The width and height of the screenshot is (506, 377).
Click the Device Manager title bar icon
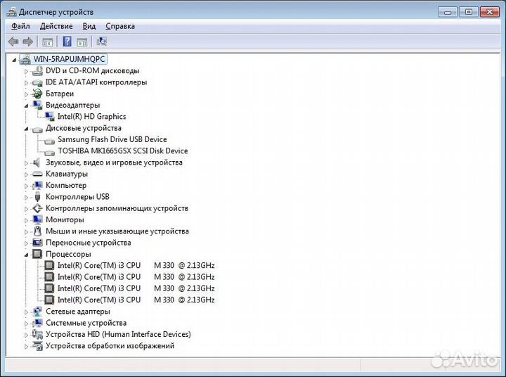(x=12, y=12)
